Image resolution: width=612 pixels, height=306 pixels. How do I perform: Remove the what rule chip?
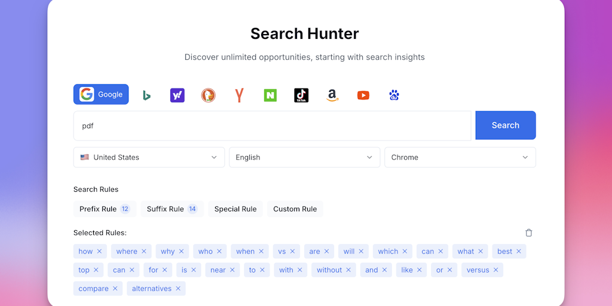[x=481, y=252]
